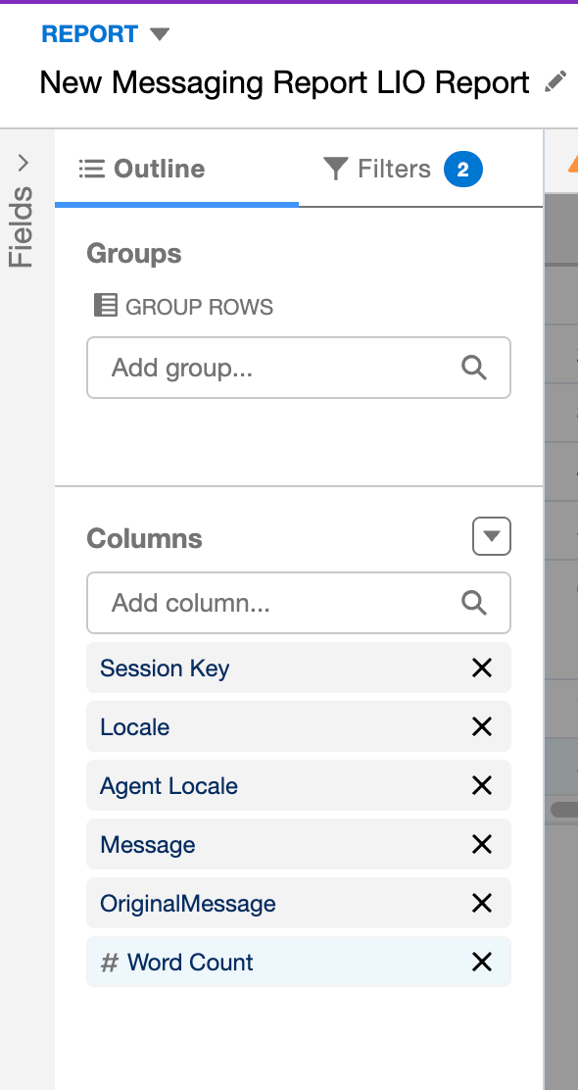Click the Add column search field

(x=299, y=603)
